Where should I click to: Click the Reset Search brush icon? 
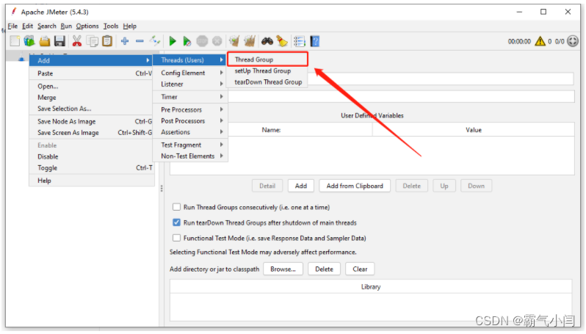pos(282,41)
